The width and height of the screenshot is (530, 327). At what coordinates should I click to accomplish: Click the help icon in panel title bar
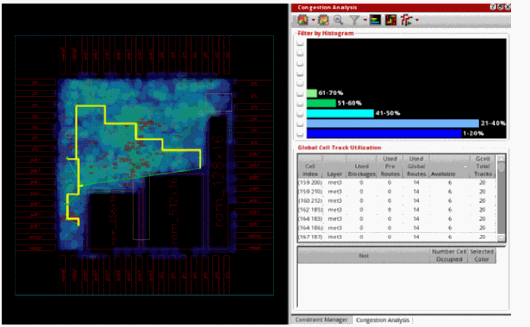point(492,7)
